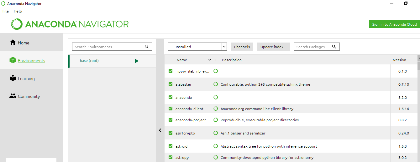This screenshot has width=420, height=162.
Task: Click the astroid type circle icon
Action: pyautogui.click(x=216, y=146)
